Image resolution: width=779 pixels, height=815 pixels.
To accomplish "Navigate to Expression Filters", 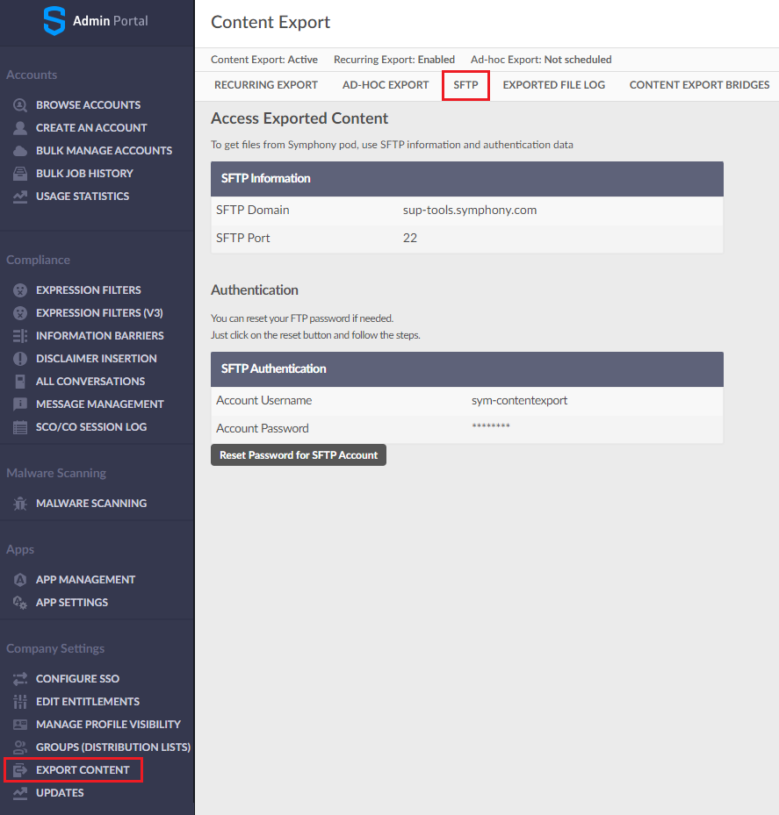I will (89, 290).
